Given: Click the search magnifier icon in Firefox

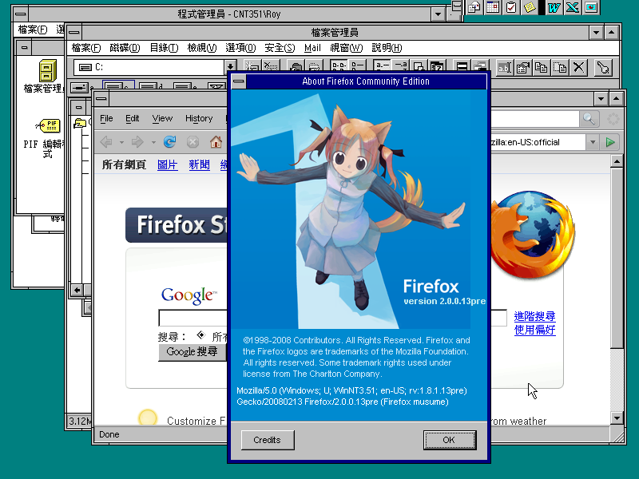Looking at the screenshot, I should (x=589, y=119).
